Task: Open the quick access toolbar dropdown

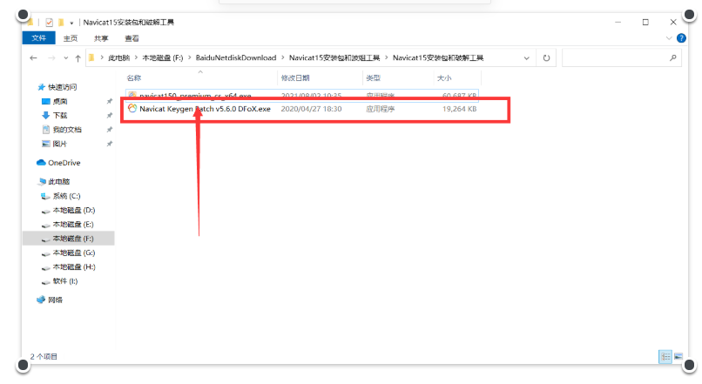Action: pos(71,23)
